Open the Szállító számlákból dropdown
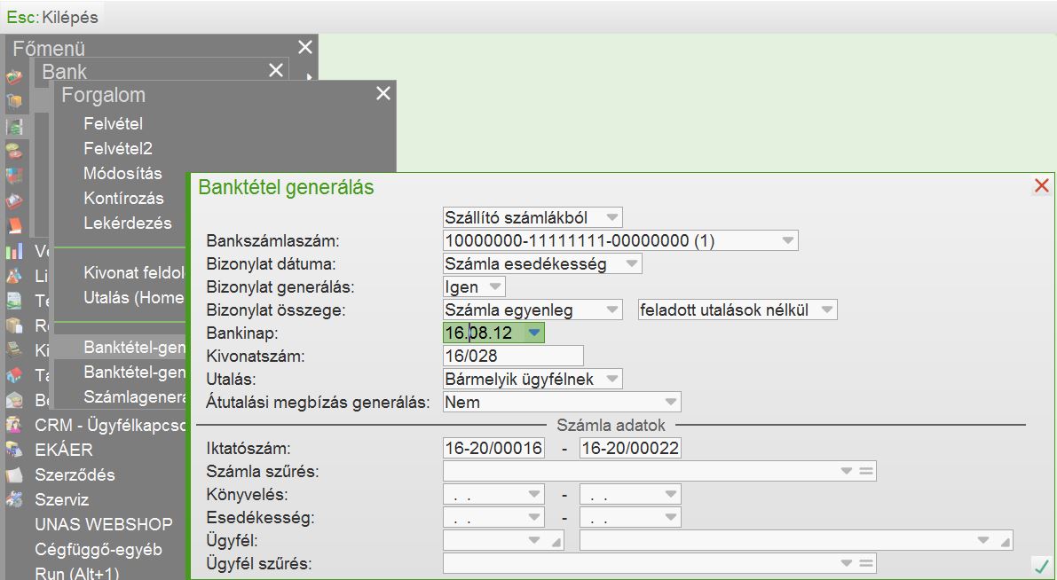The width and height of the screenshot is (1057, 580). (612, 217)
